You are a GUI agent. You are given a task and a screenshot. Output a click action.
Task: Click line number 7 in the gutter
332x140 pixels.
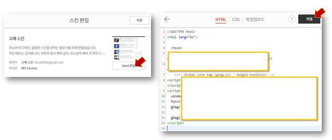164,74
